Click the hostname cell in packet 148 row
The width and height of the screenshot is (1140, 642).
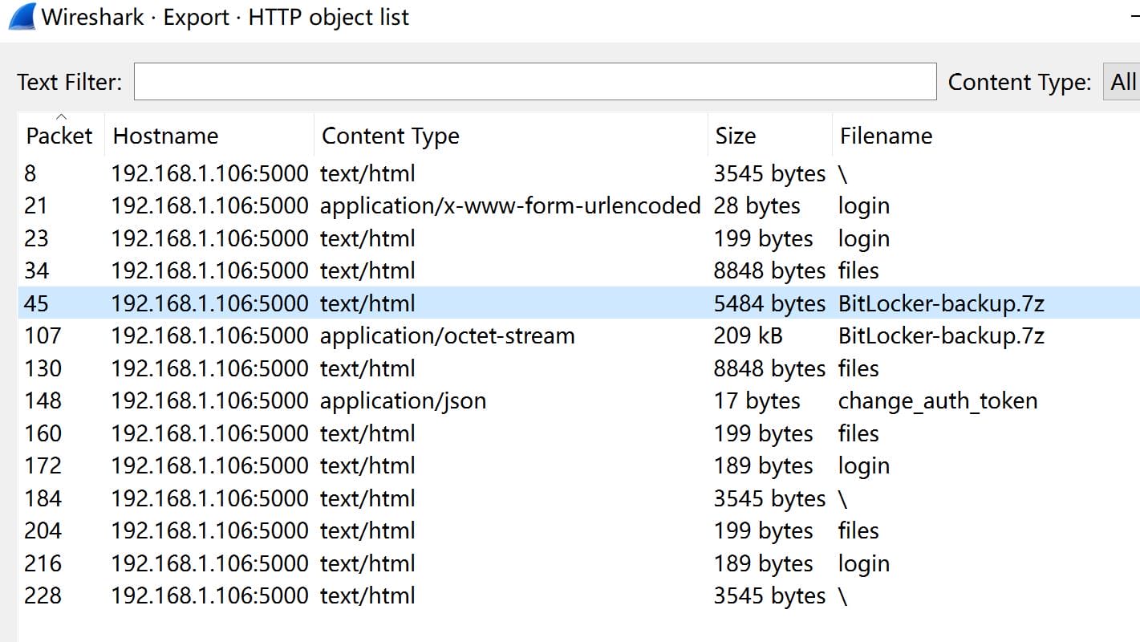pos(209,400)
